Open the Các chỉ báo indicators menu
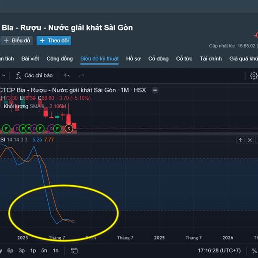The image size is (258, 258). [34, 76]
